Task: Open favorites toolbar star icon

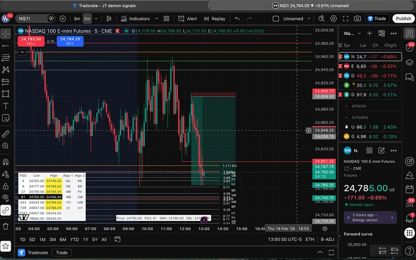Action: coord(6,246)
